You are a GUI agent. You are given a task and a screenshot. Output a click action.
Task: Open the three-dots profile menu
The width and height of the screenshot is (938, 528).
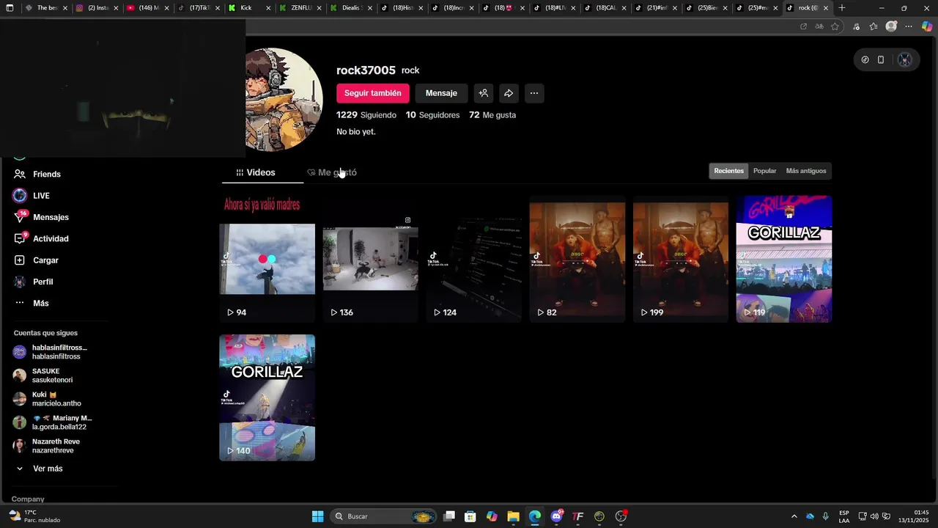pyautogui.click(x=534, y=93)
